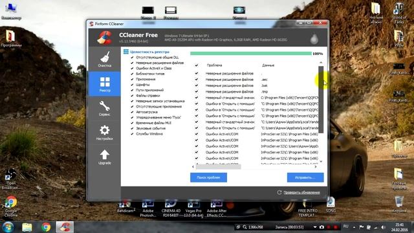Open FREE INTRO TEMPLAT desktop item
This screenshot has width=414, height=233.
pyautogui.click(x=308, y=208)
